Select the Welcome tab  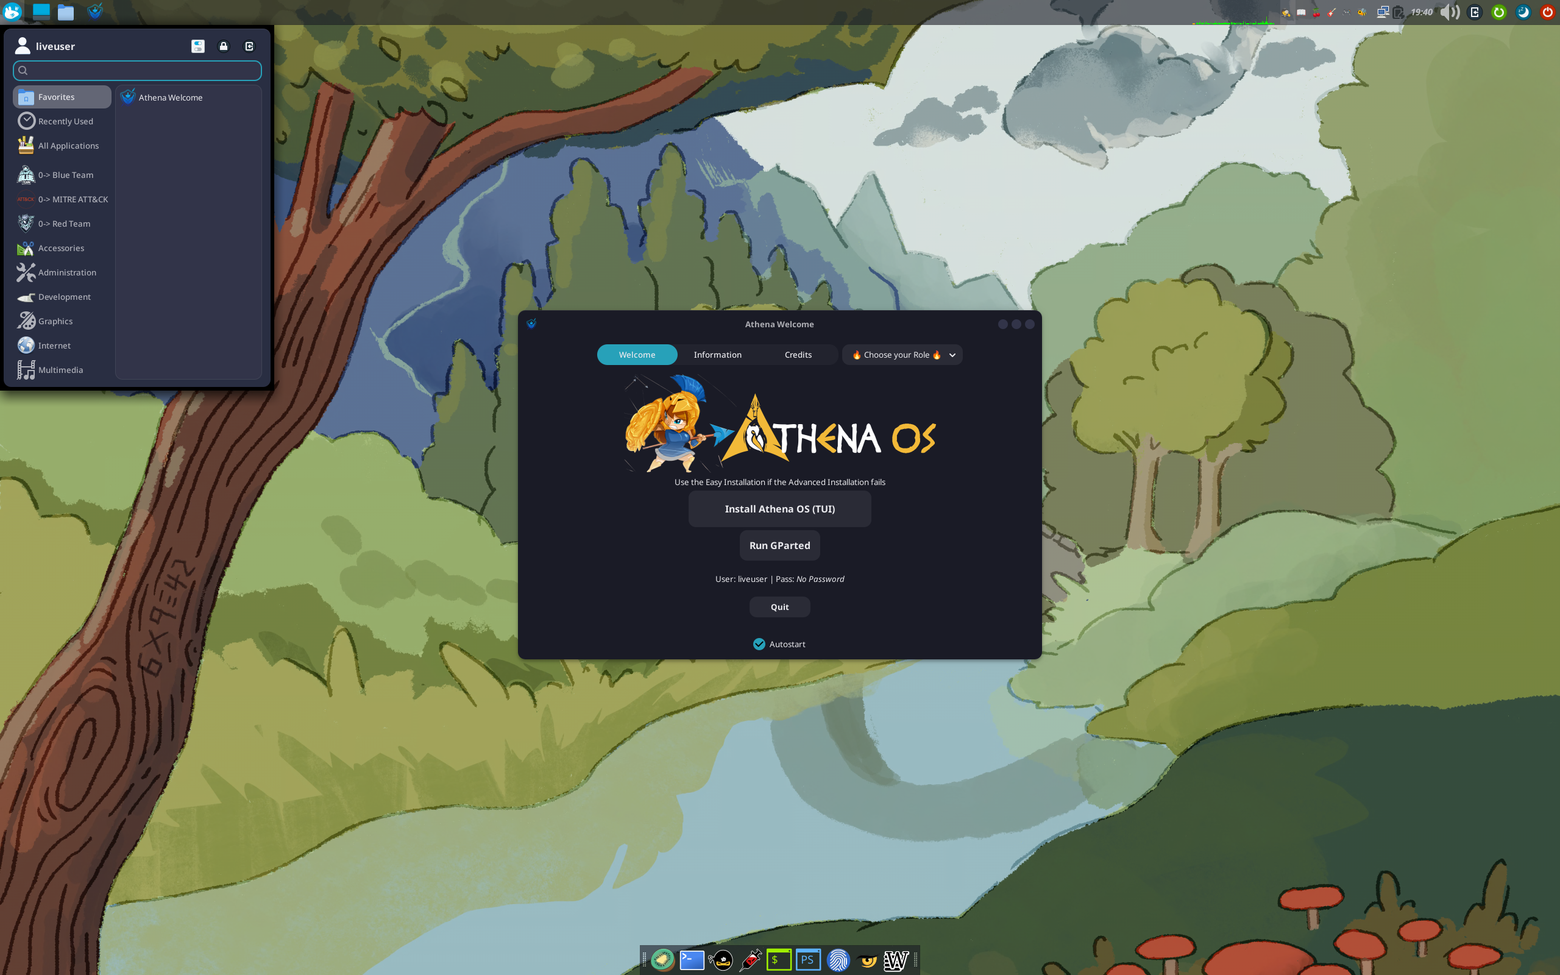[x=637, y=355]
